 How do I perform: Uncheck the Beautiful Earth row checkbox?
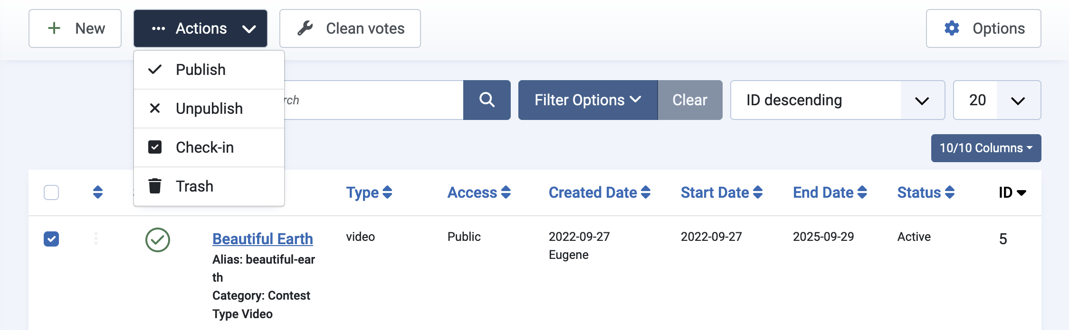coord(51,239)
